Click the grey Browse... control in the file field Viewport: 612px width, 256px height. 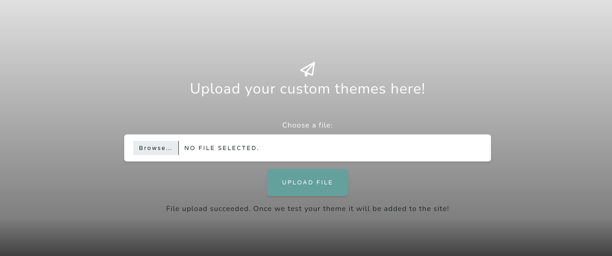156,148
